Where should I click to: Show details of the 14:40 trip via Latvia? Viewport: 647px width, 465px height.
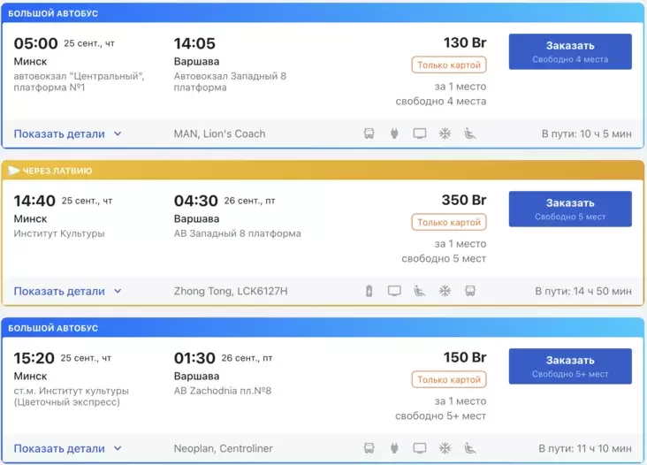(x=67, y=291)
